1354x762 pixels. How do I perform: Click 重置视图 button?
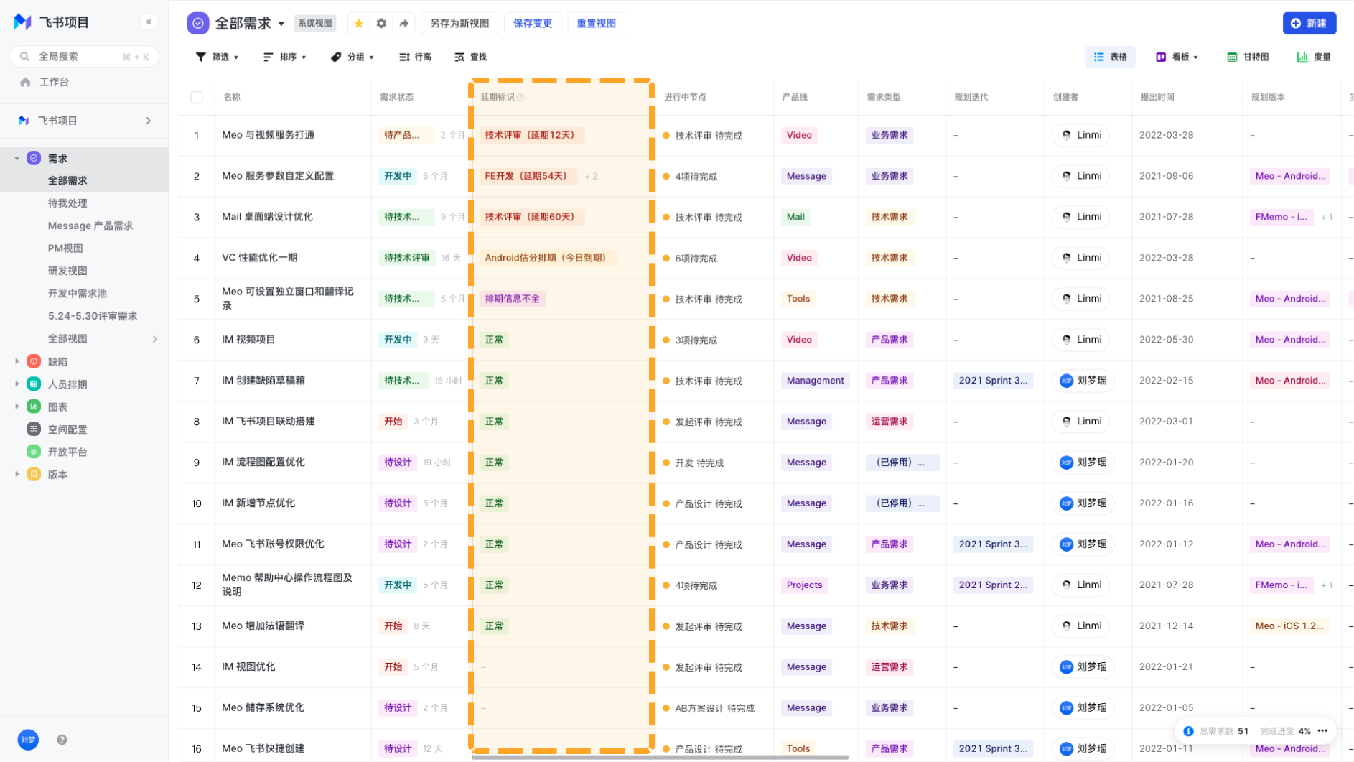tap(597, 23)
